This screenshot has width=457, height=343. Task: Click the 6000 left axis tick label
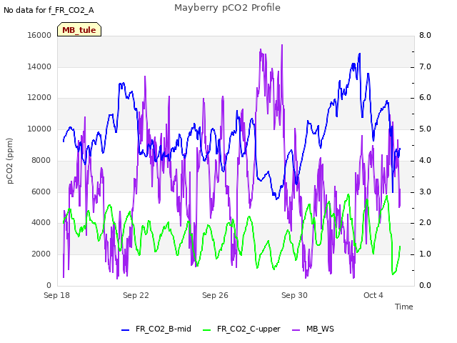41,192
